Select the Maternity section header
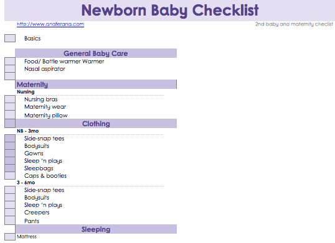 96,85
